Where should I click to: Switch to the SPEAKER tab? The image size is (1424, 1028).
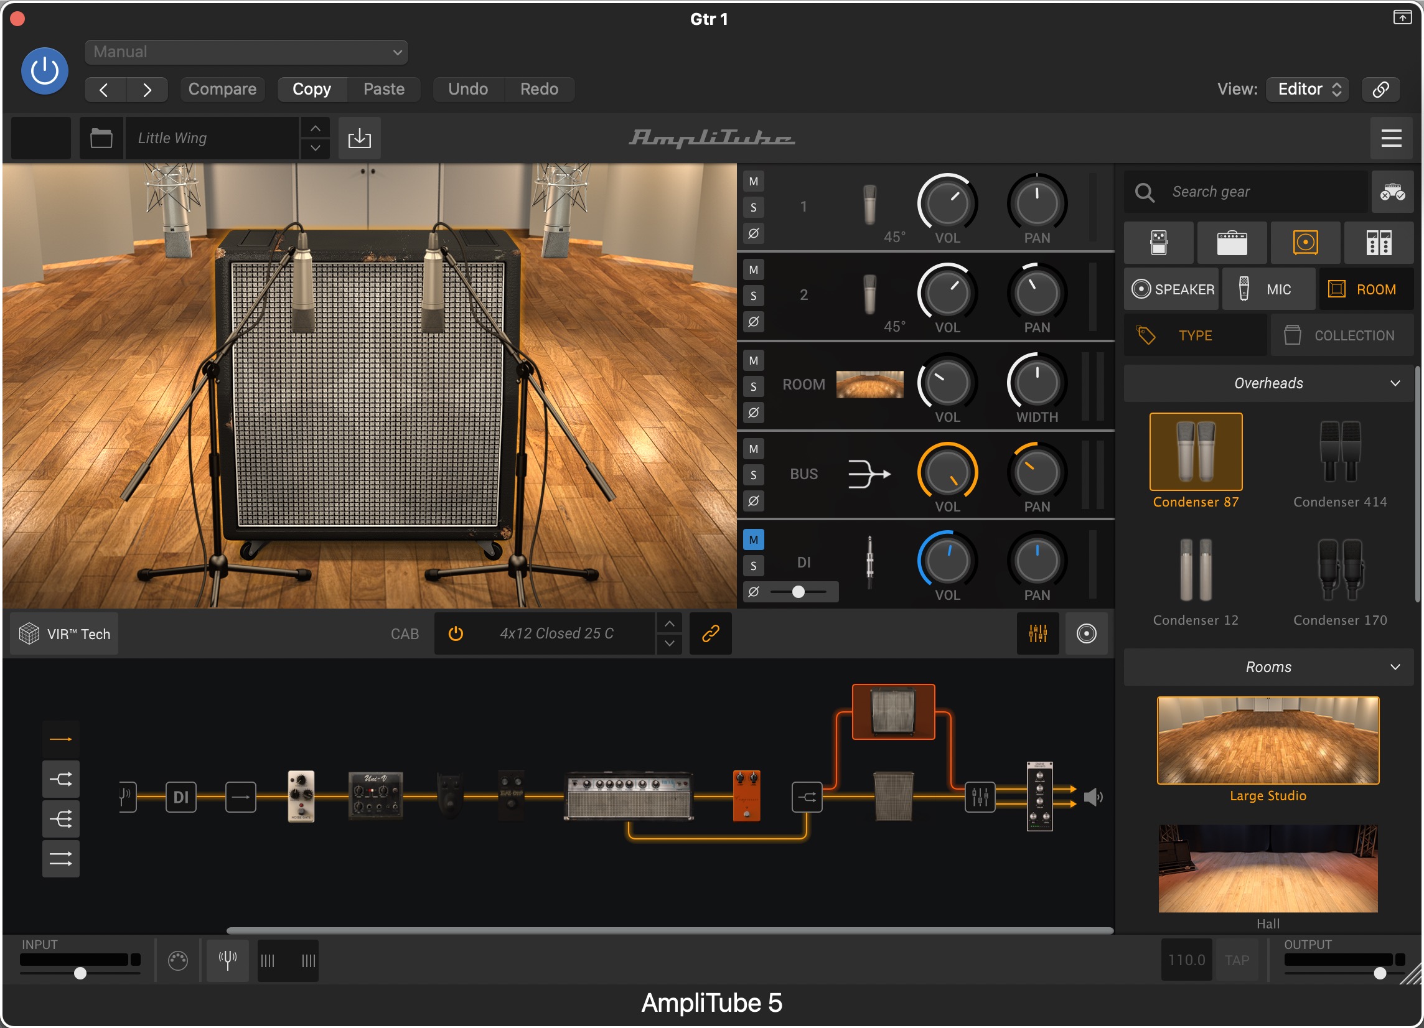(x=1171, y=289)
